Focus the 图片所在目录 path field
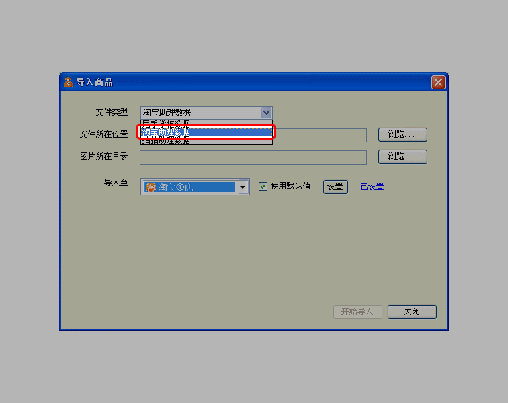The width and height of the screenshot is (508, 403). (x=253, y=157)
